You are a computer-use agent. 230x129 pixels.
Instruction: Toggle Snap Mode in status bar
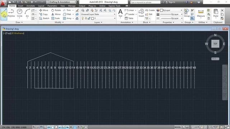(x=37, y=127)
